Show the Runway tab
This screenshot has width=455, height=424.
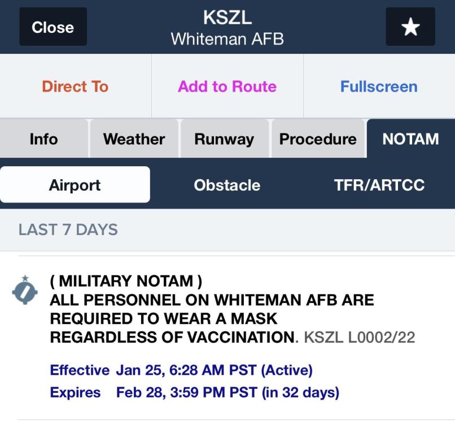click(224, 139)
